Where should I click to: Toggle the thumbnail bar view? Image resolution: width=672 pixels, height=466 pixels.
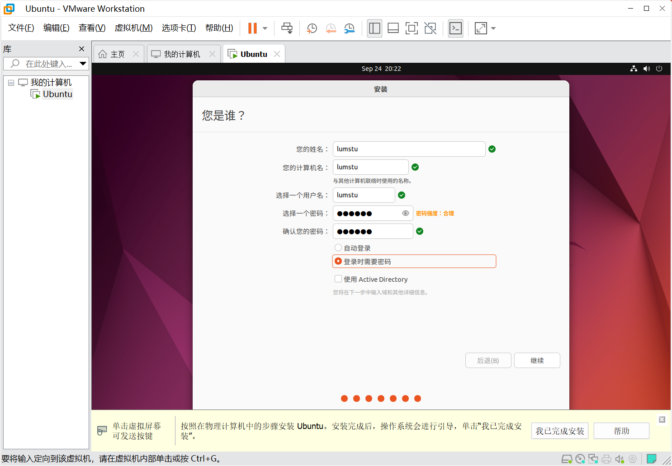click(x=393, y=28)
